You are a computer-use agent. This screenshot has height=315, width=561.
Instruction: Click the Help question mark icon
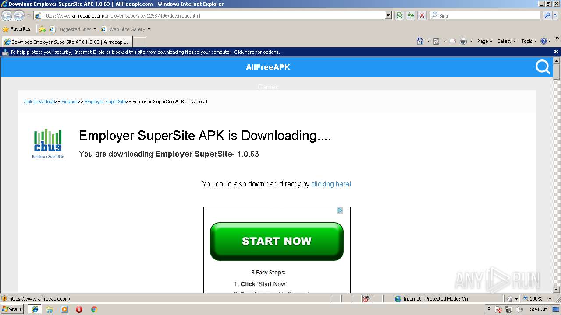(544, 41)
